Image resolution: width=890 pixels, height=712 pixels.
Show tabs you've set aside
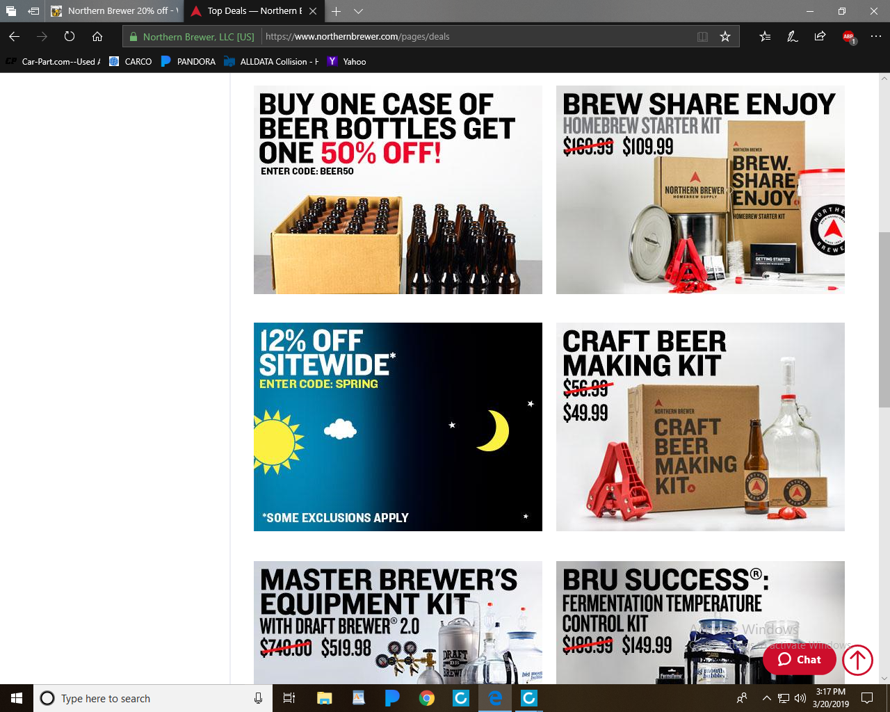11,11
